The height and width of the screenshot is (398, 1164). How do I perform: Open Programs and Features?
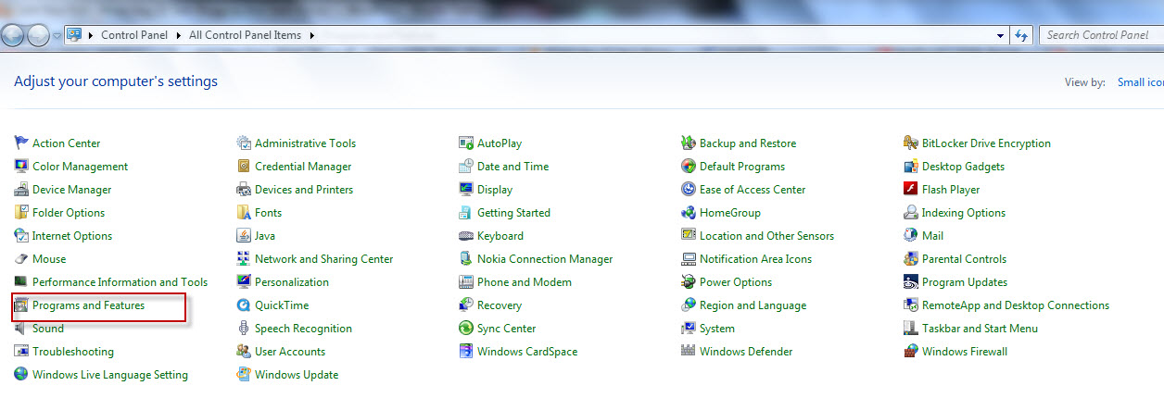tap(88, 305)
